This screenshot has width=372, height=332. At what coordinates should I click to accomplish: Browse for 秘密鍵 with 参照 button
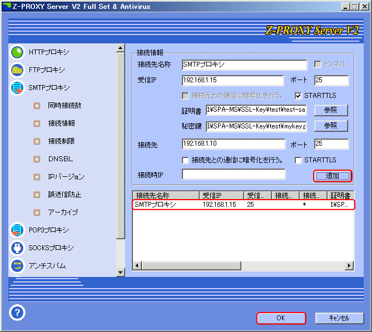tap(331, 126)
